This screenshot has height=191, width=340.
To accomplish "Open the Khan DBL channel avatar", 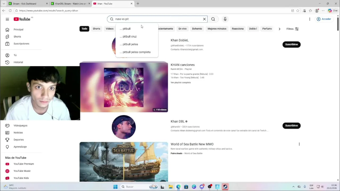I will coord(124,127).
